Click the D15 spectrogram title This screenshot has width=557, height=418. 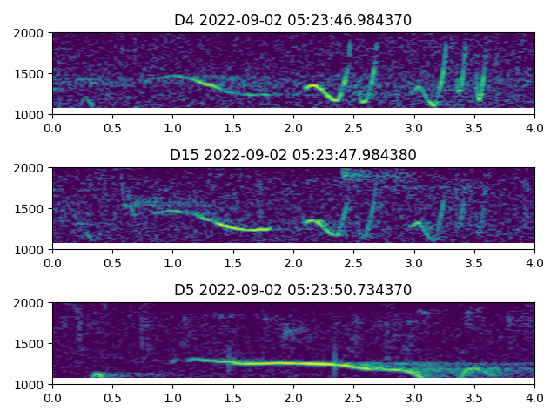coord(293,155)
